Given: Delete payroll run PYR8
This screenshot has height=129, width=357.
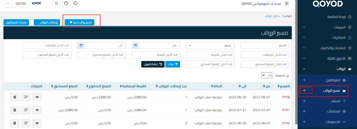Looking at the screenshot, I should tap(15, 97).
